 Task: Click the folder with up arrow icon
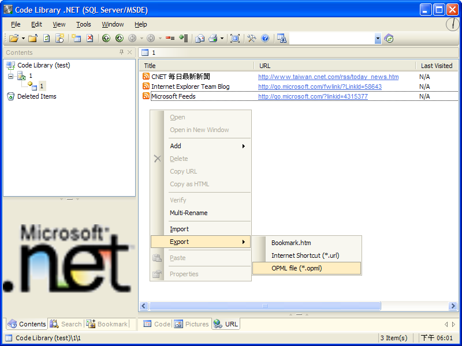tap(33, 38)
